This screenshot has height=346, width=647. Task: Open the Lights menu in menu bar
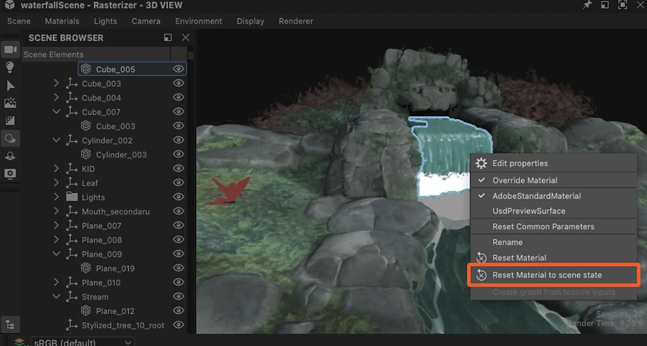coord(106,21)
